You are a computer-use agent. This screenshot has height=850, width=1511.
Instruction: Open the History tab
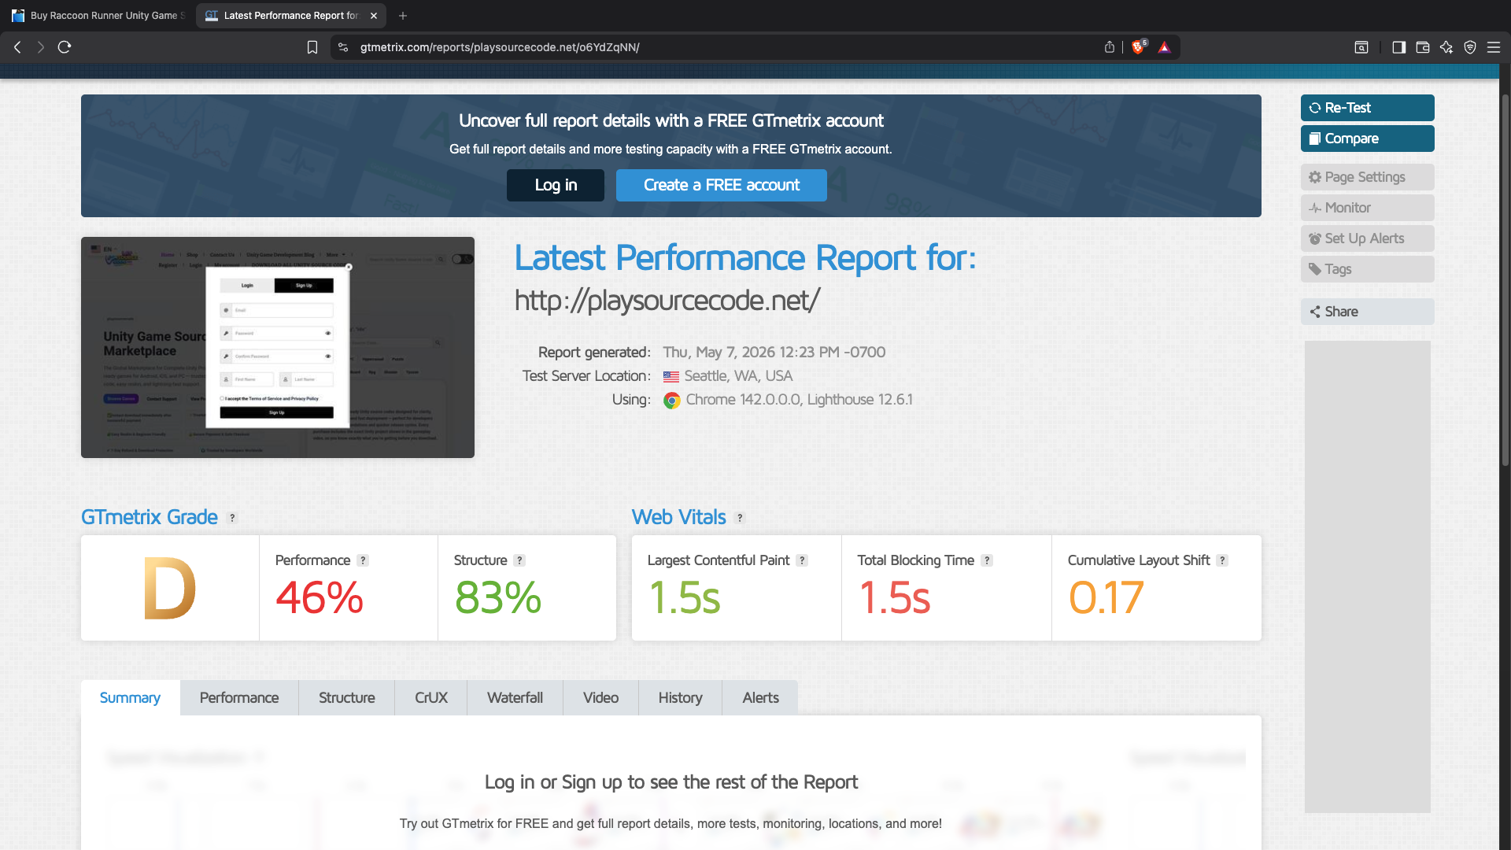(680, 698)
